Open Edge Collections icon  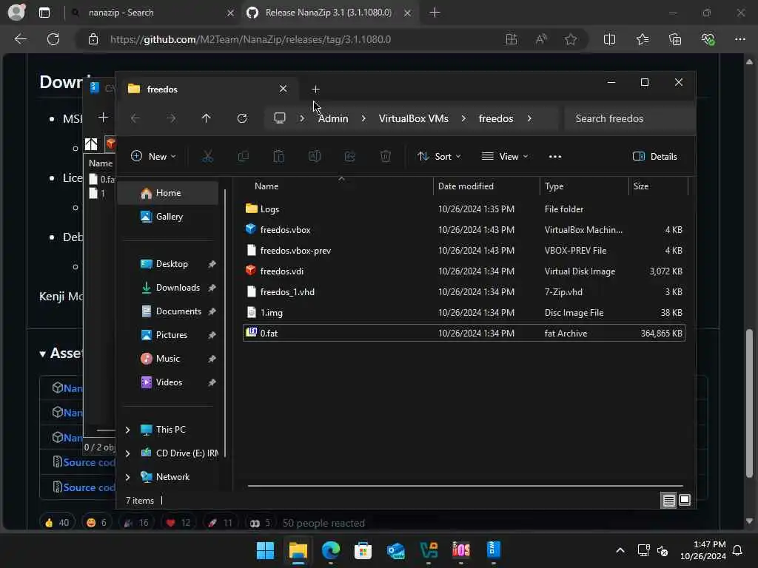675,39
